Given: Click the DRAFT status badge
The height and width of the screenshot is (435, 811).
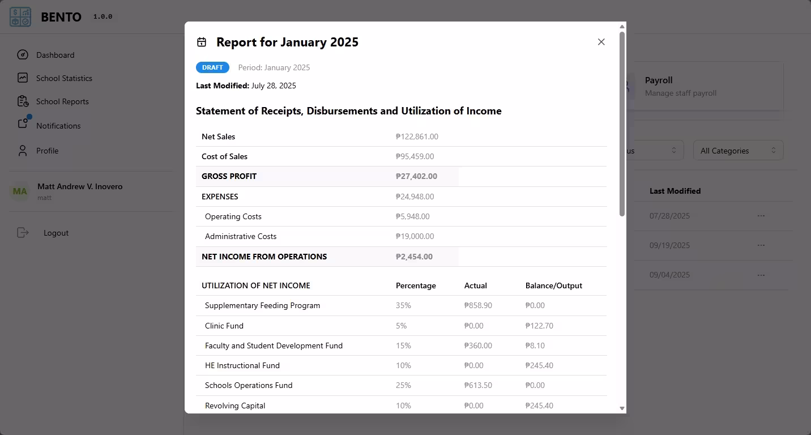Looking at the screenshot, I should coord(212,67).
